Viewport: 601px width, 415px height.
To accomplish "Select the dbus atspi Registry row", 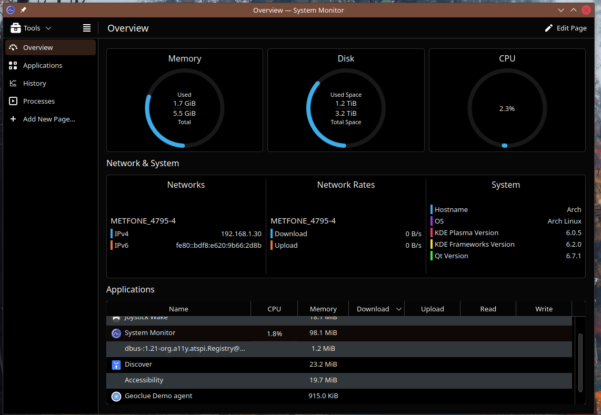I will [339, 349].
